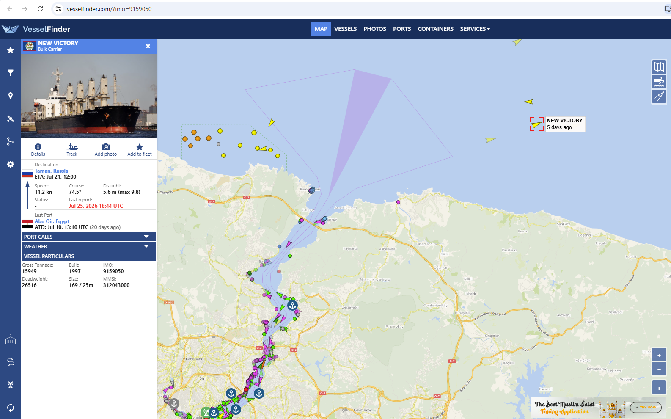Switch to the MAP tab
The width and height of the screenshot is (671, 419).
tap(321, 29)
